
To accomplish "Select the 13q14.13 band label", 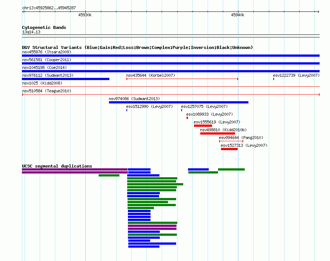I will click(x=31, y=32).
